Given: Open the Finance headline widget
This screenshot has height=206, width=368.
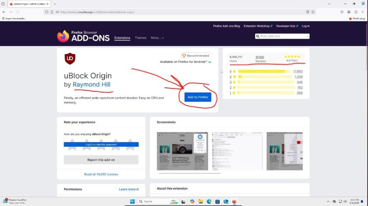Looking at the screenshot, I should (x=15, y=201).
